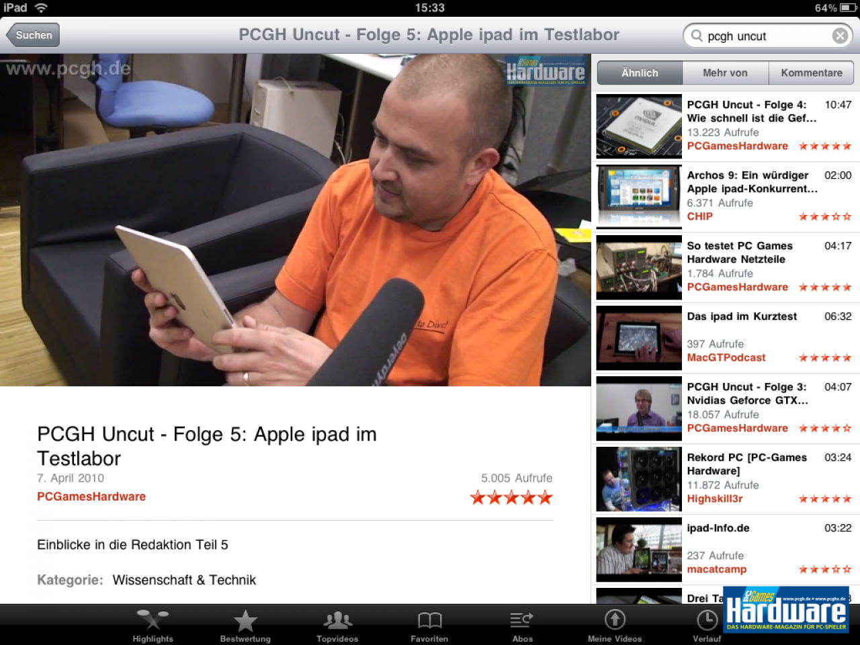Open the CHIP uploader name
This screenshot has width=860, height=645.
699,216
